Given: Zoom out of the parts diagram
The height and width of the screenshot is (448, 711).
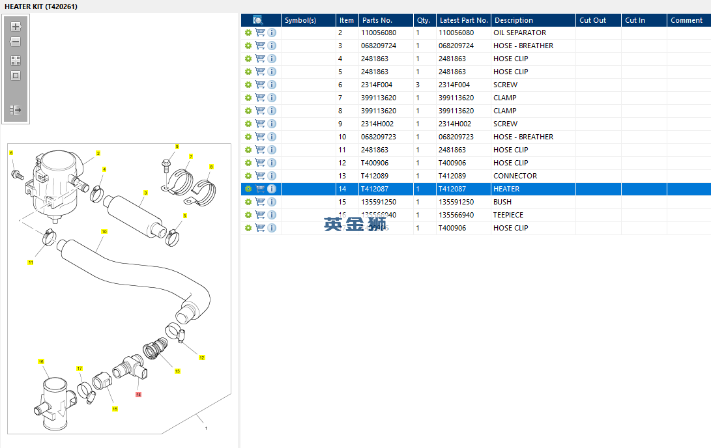Looking at the screenshot, I should tap(16, 42).
